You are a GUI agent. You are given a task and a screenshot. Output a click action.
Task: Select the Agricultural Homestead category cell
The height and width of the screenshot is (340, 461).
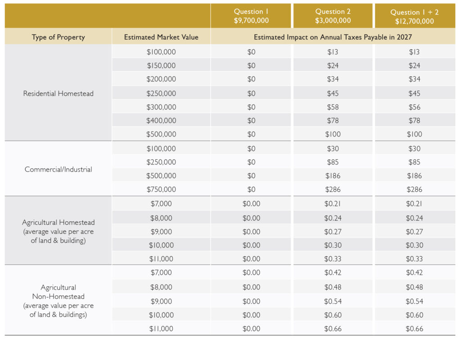pyautogui.click(x=58, y=231)
